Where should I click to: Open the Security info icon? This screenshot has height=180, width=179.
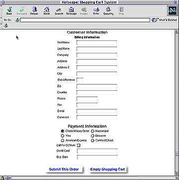tap(108, 11)
